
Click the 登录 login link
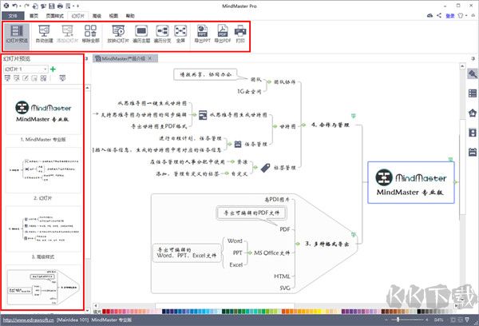pyautogui.click(x=450, y=16)
